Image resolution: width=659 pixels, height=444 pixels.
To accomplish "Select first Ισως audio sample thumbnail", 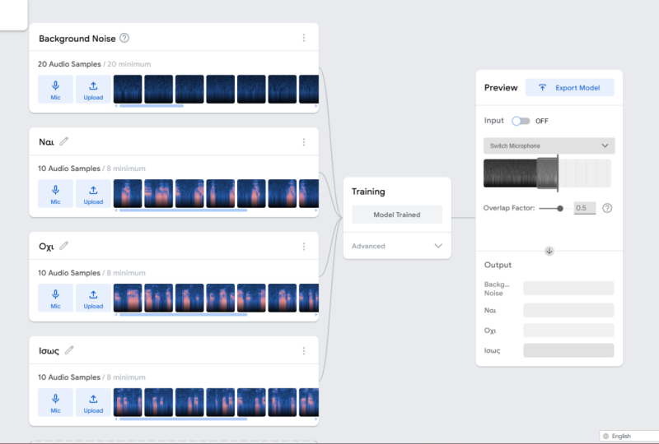I will pos(128,402).
